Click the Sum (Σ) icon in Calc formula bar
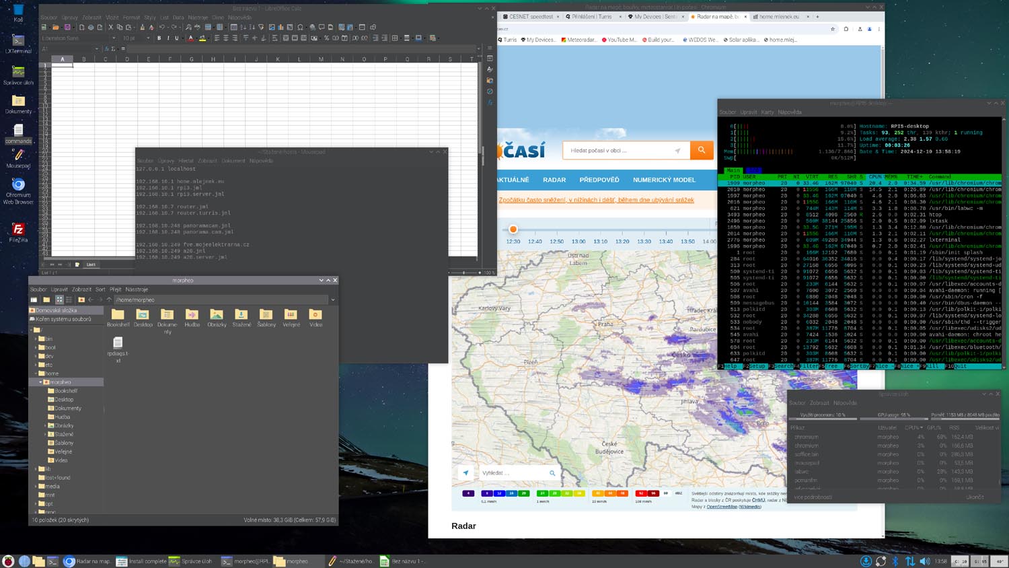The height and width of the screenshot is (568, 1009). coord(113,49)
